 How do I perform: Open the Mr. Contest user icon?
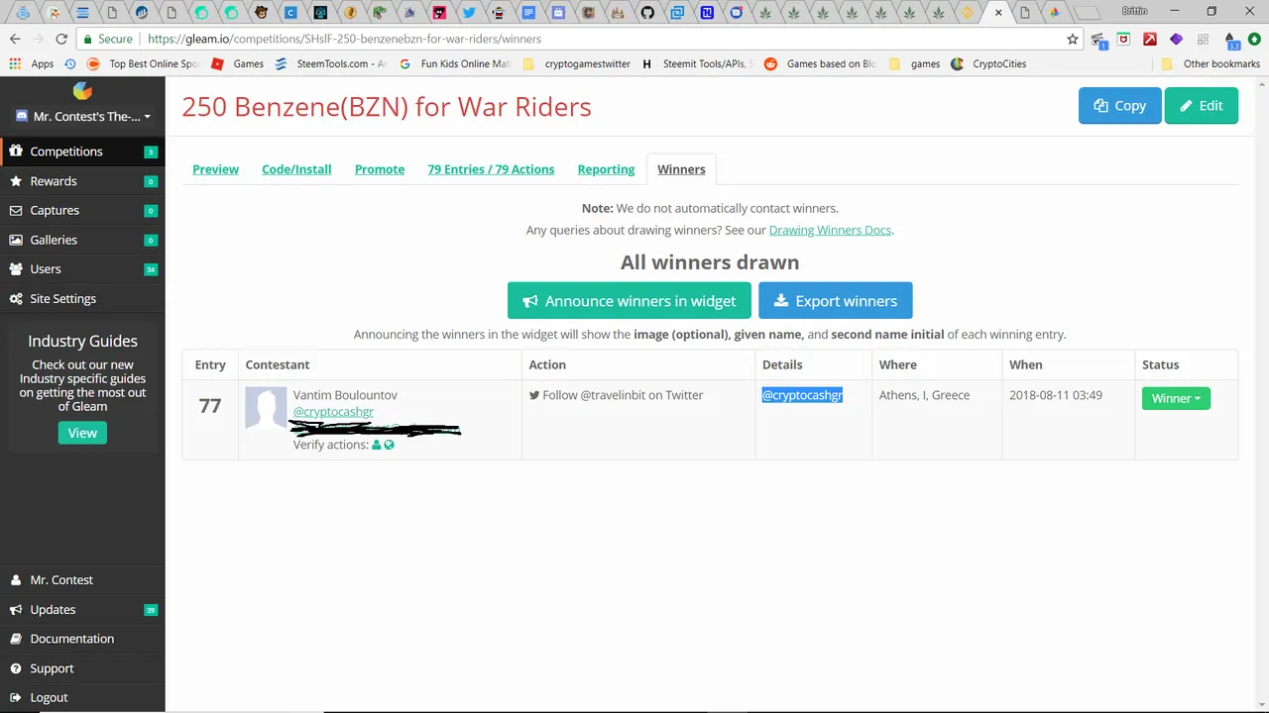pyautogui.click(x=16, y=580)
